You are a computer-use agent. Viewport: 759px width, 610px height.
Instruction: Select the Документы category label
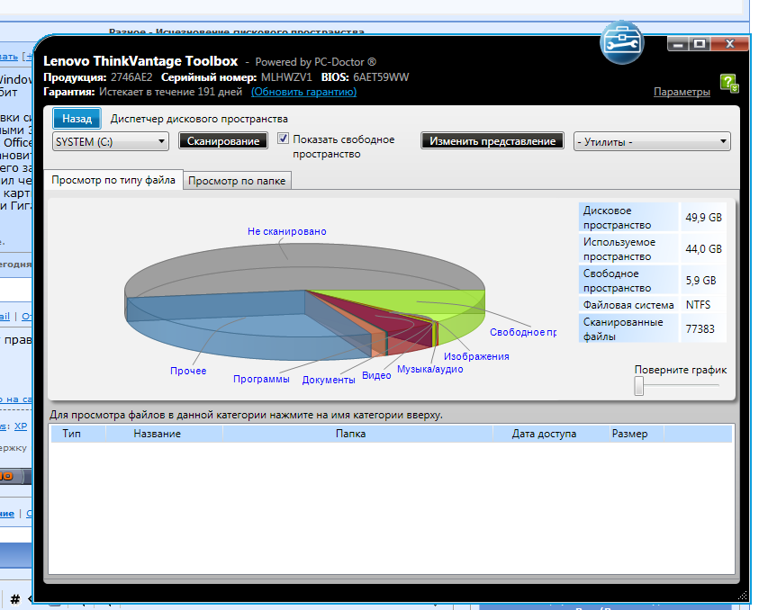pos(329,380)
